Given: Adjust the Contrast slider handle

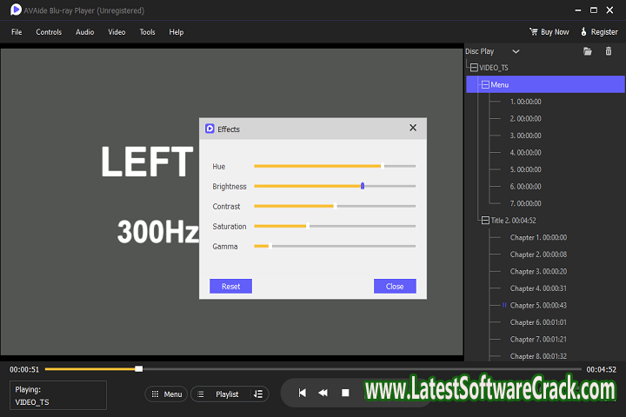Looking at the screenshot, I should [335, 206].
